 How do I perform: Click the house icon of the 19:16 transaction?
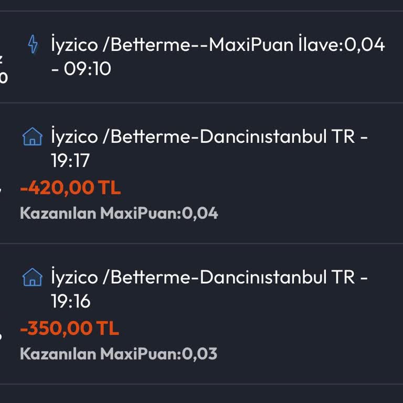point(33,277)
